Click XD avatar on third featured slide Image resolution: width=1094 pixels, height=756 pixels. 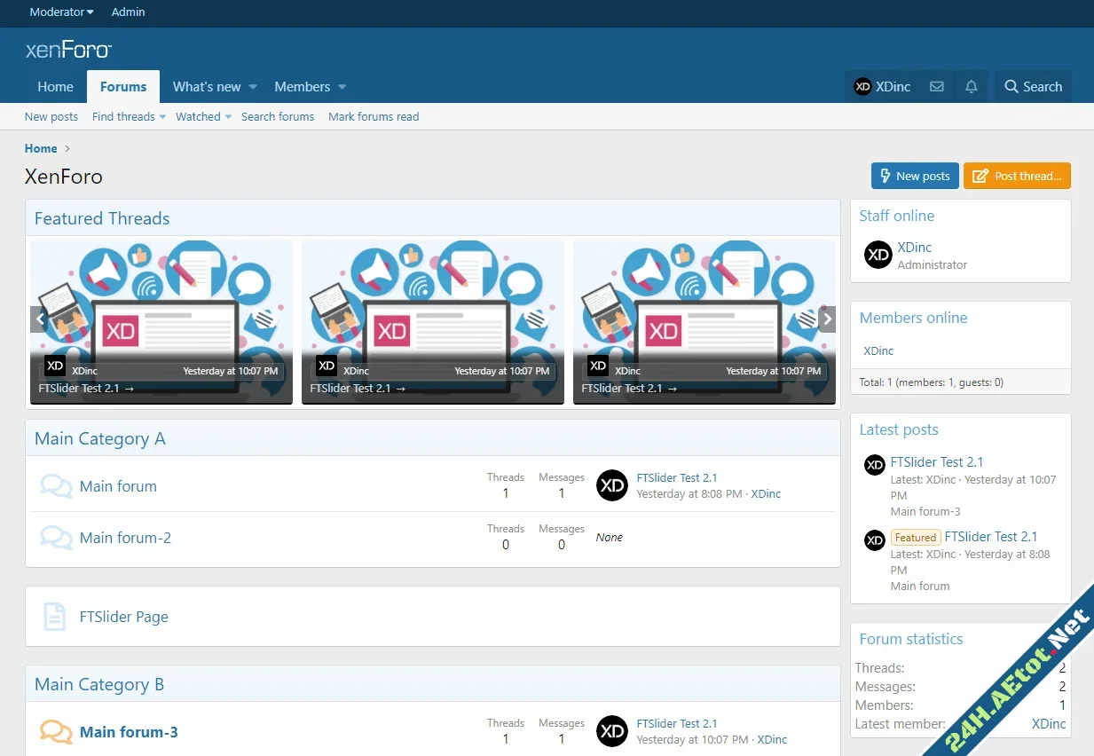point(598,366)
